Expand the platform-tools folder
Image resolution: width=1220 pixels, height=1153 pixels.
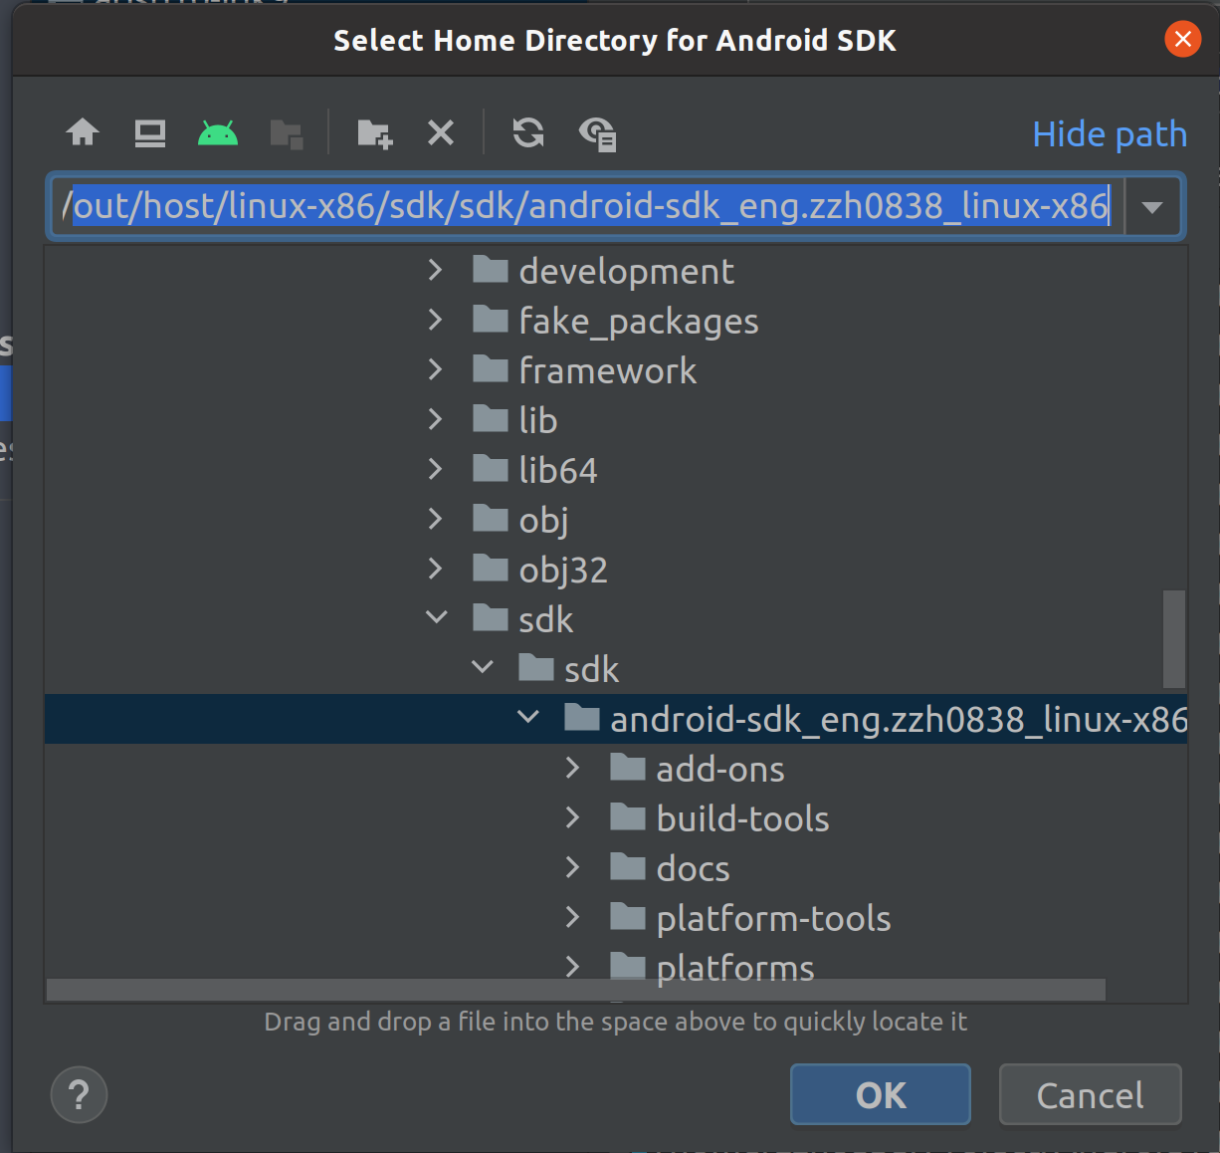point(572,917)
